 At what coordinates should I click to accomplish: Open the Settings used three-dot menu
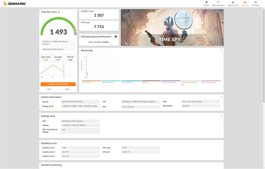click(x=221, y=116)
